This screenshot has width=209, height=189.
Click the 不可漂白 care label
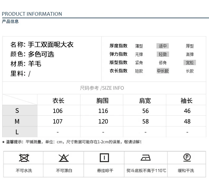[64, 170]
